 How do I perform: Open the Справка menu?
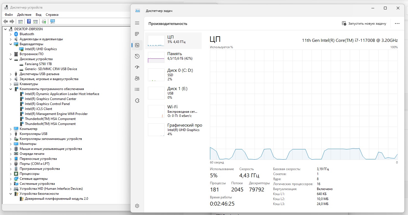[x=52, y=15]
